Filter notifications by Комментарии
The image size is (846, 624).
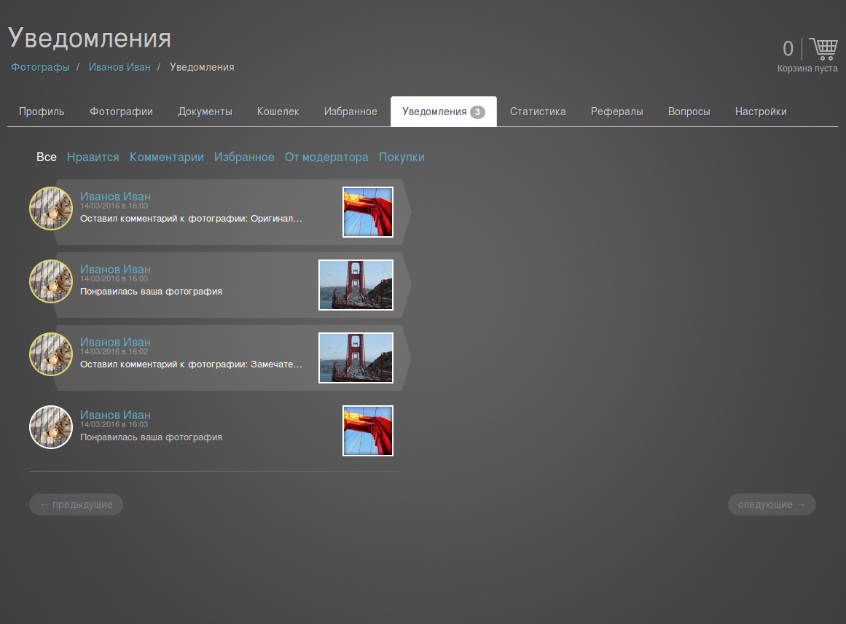point(167,157)
